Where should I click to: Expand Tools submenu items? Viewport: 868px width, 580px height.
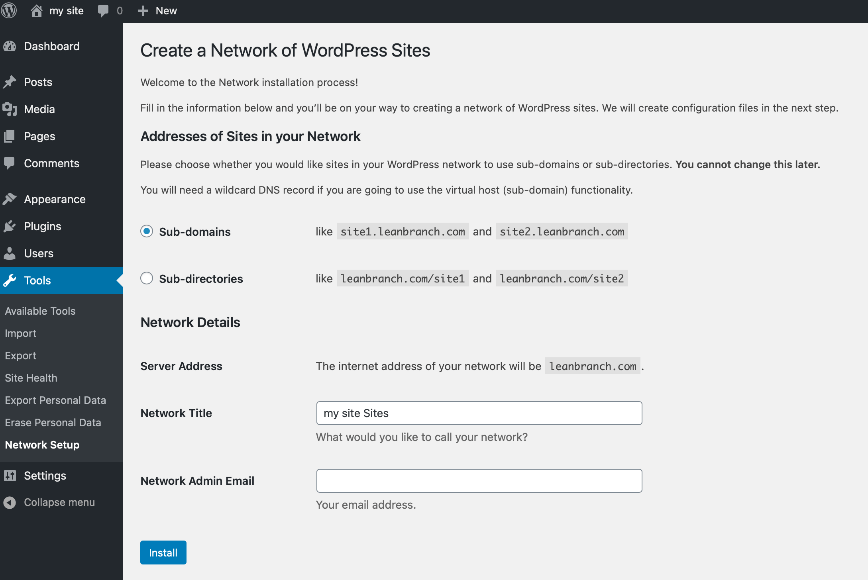36,280
